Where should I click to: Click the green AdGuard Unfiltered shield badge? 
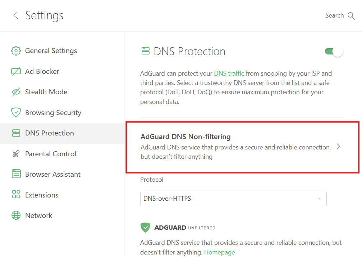pos(145,227)
